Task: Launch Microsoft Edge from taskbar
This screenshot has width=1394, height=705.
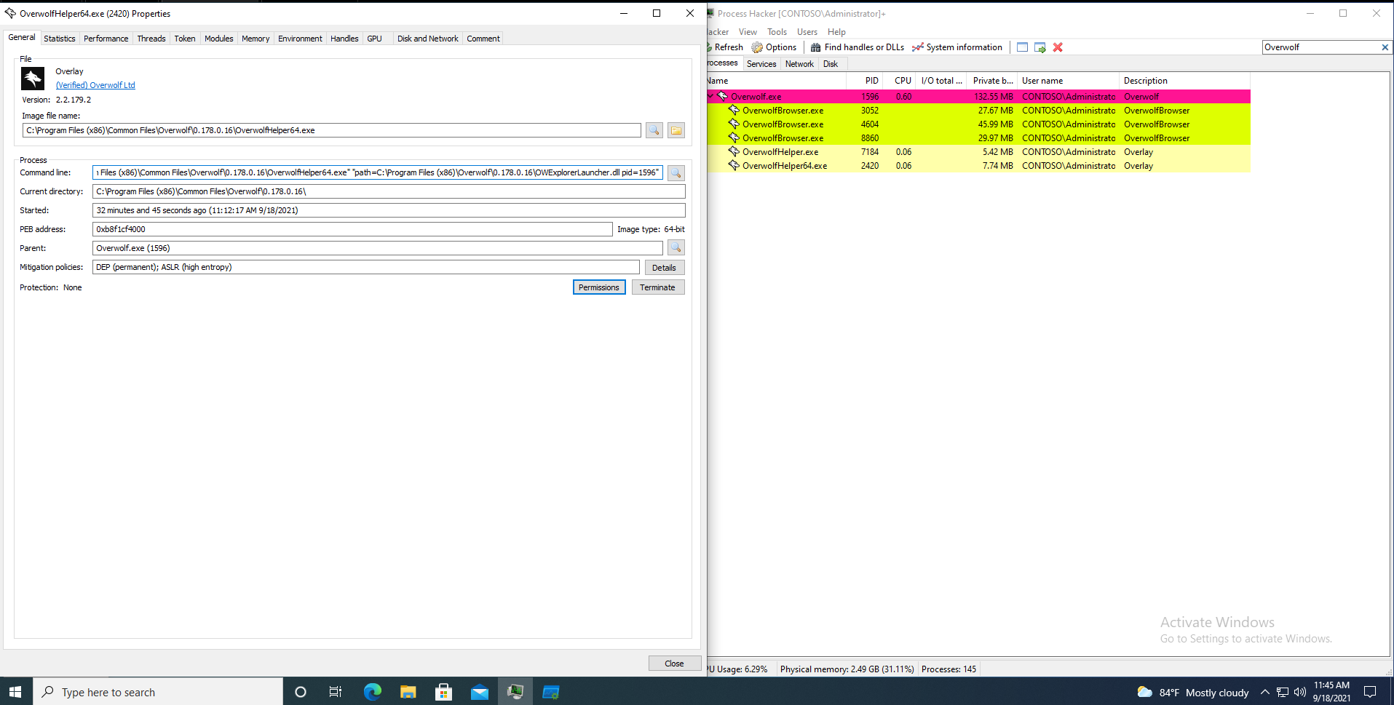Action: point(372,692)
